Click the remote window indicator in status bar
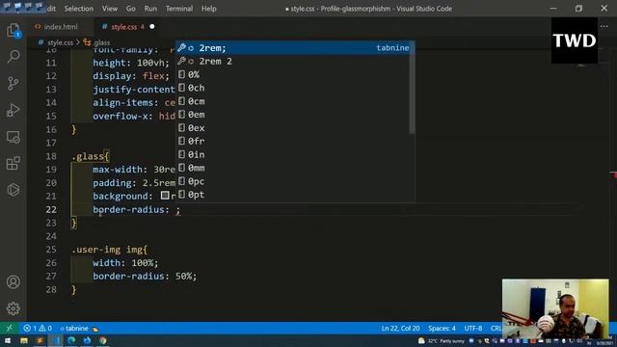Viewport: 617px width, 347px height. pos(9,328)
